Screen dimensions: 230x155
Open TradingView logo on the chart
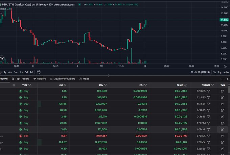click(x=2, y=58)
